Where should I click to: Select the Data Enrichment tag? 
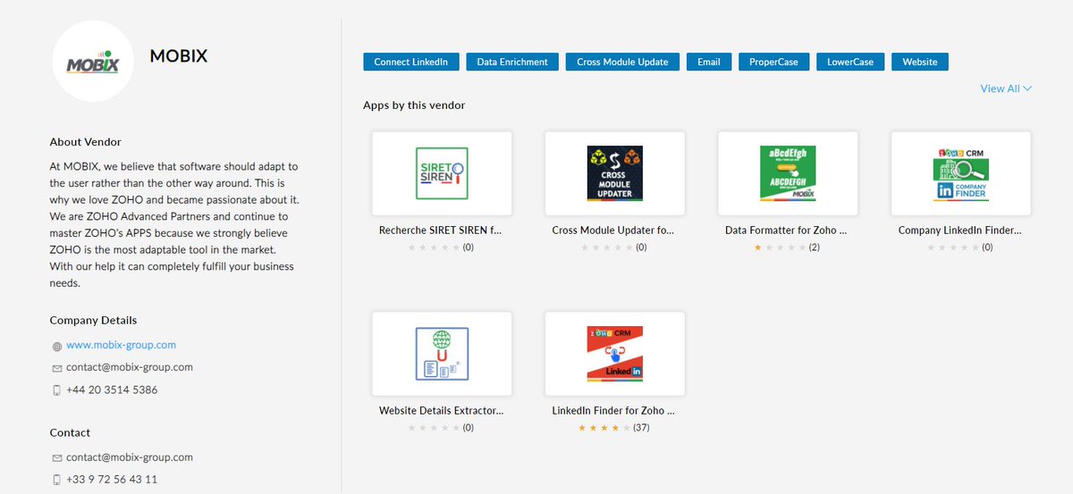512,62
